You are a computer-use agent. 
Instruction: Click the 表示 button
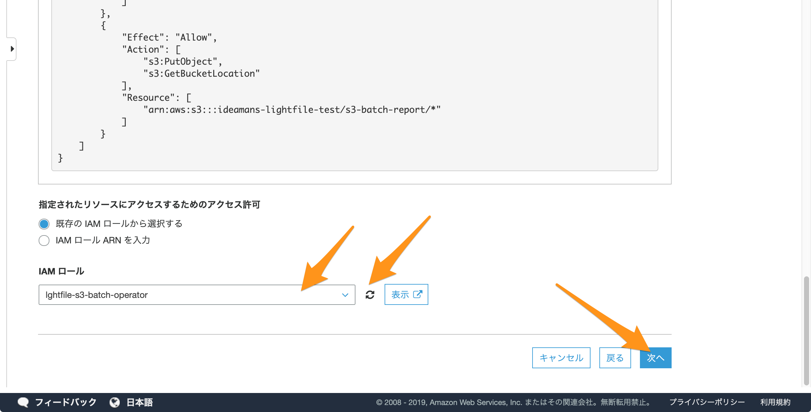click(x=406, y=294)
